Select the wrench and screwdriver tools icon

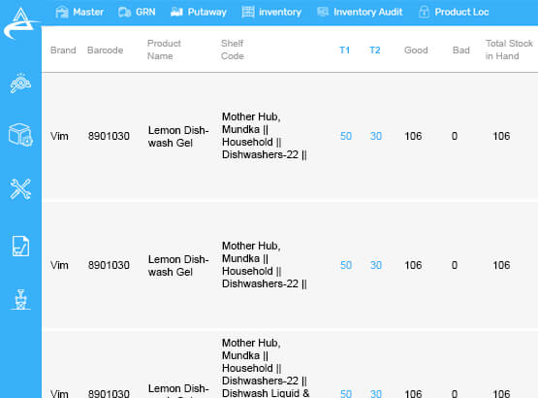20,189
